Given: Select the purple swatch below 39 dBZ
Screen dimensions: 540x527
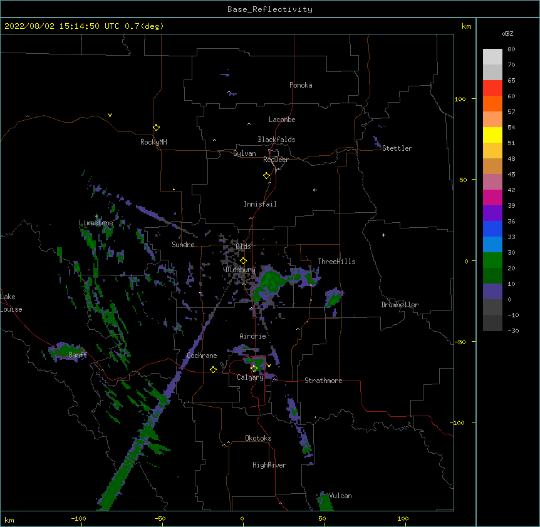Looking at the screenshot, I should 492,213.
